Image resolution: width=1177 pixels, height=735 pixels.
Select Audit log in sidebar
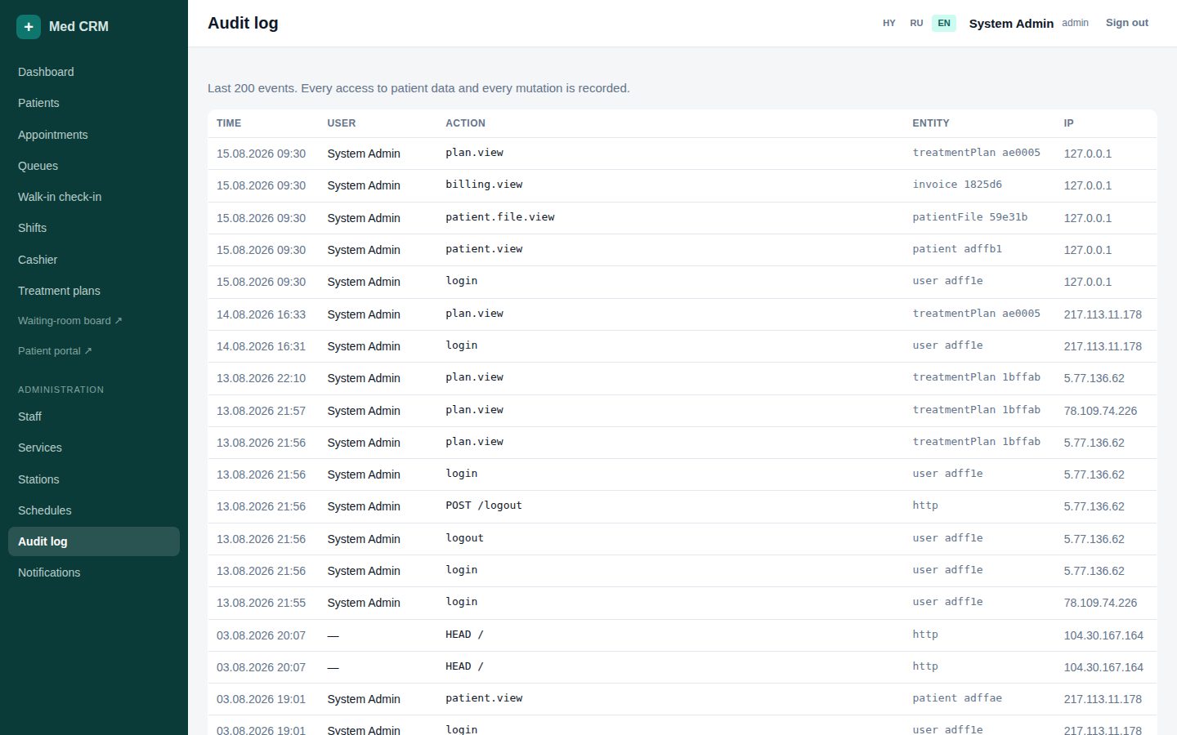[94, 541]
